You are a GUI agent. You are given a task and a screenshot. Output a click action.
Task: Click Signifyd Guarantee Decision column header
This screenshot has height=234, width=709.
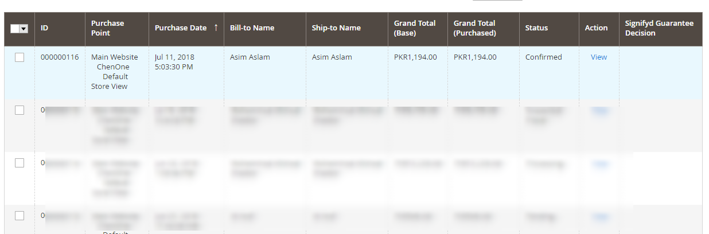click(661, 28)
